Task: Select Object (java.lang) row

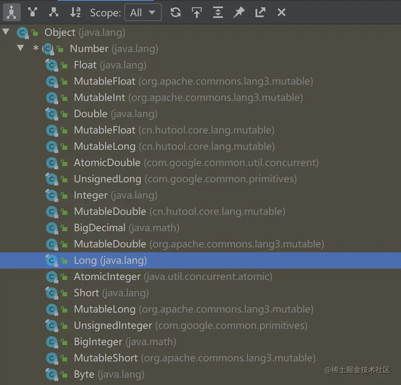Action: point(200,33)
